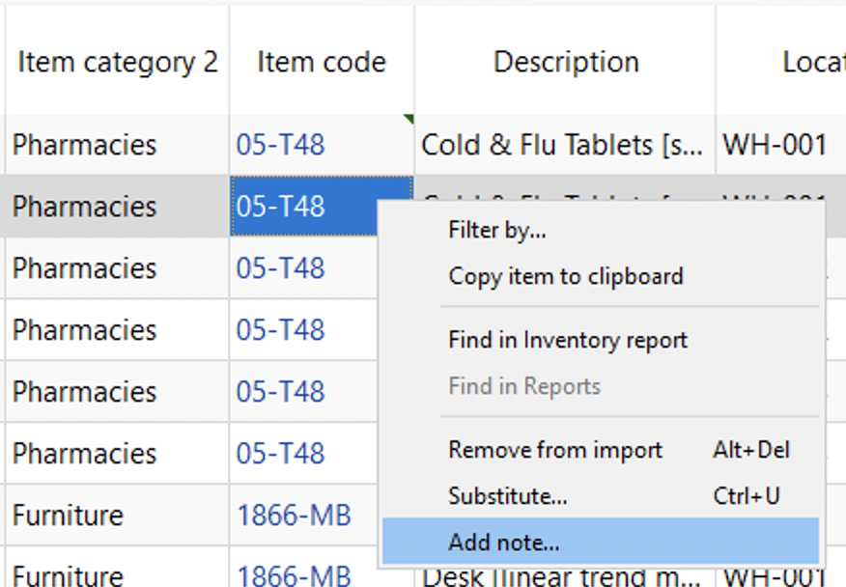Screen dimensions: 846x587
Task: Click the 'Description' column header
Action: 566,63
